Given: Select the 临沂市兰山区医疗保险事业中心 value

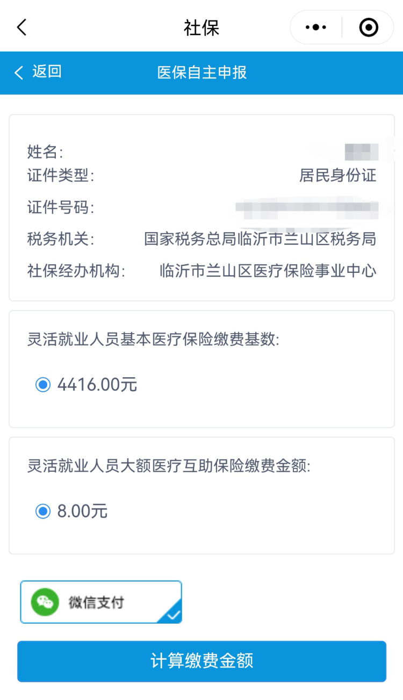Looking at the screenshot, I should coord(268,271).
